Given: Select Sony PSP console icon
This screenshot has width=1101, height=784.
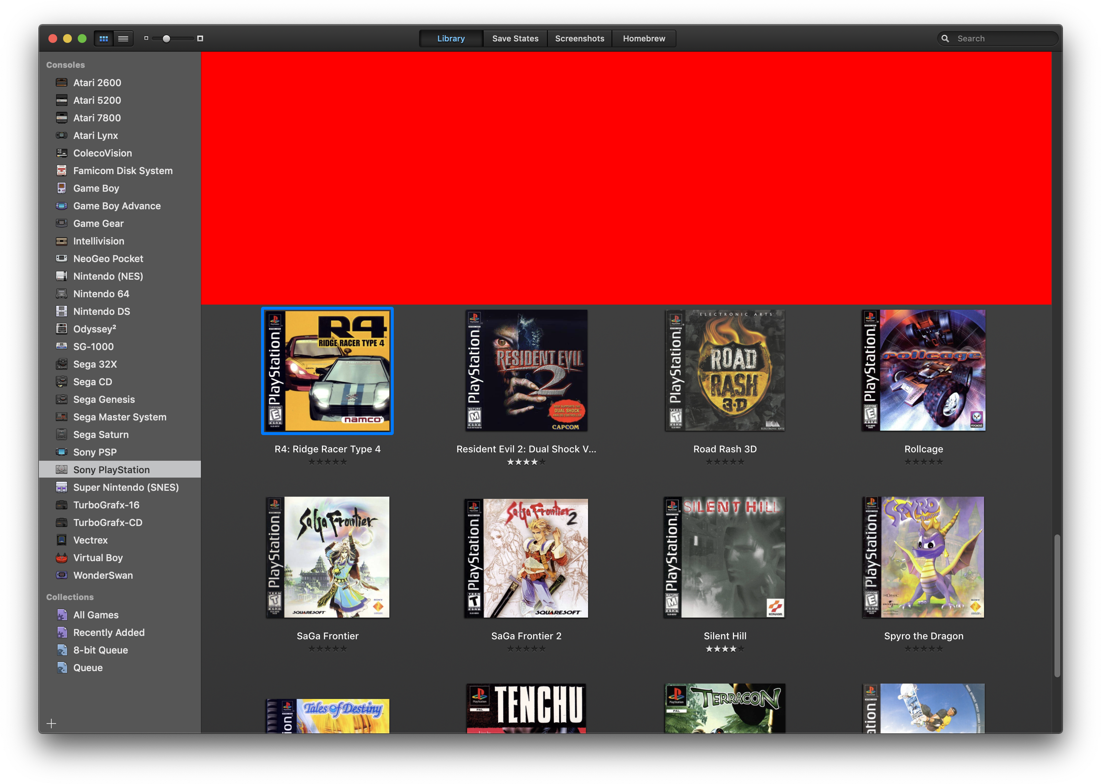Looking at the screenshot, I should (x=62, y=452).
